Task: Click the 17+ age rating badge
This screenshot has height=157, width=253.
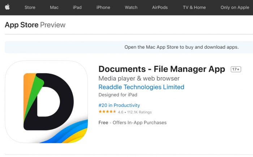Action: 236,69
